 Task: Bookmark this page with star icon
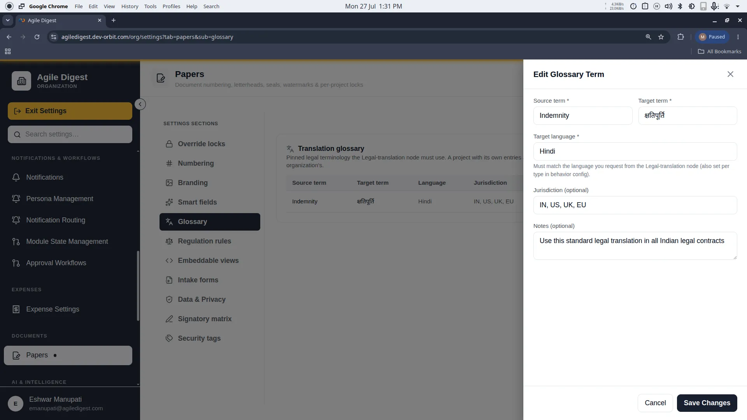pyautogui.click(x=661, y=37)
